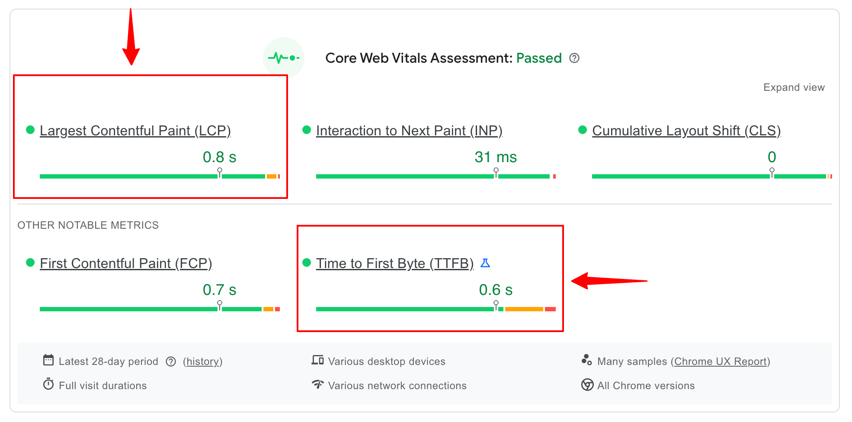Open the Interaction to Next Paint metric link
852x422 pixels.
pyautogui.click(x=409, y=130)
